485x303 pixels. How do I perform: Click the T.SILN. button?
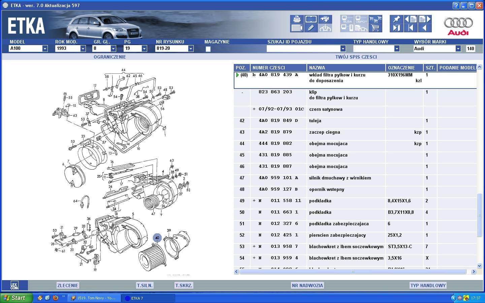[145, 285]
